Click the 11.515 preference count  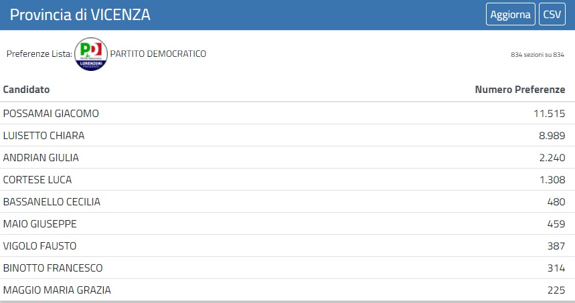click(549, 114)
